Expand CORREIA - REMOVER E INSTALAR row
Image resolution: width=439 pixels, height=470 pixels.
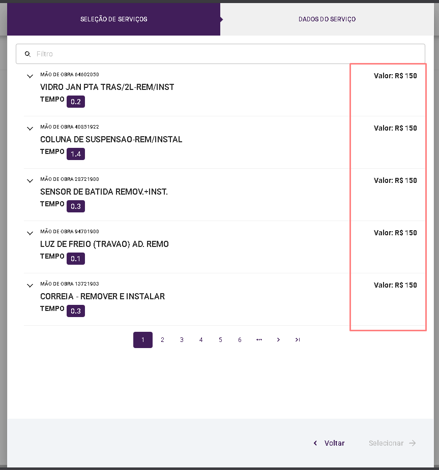tap(30, 286)
